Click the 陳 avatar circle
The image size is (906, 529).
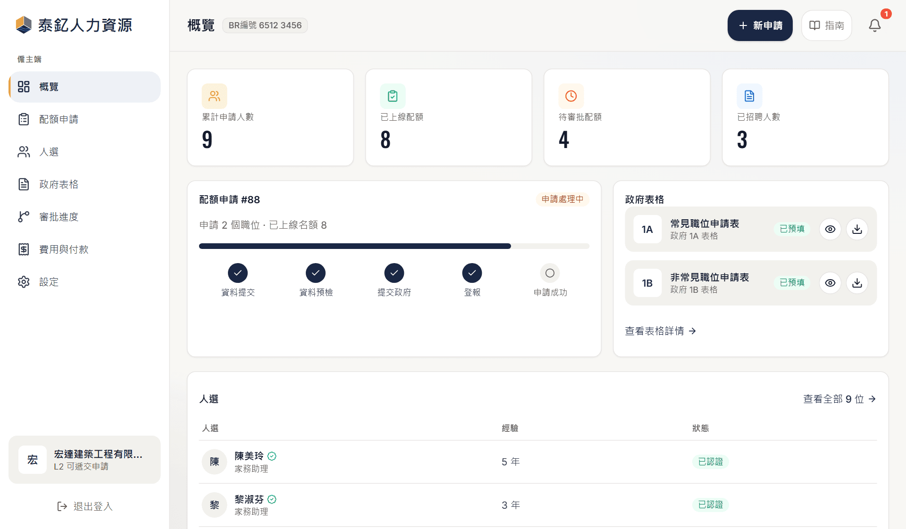[214, 462]
